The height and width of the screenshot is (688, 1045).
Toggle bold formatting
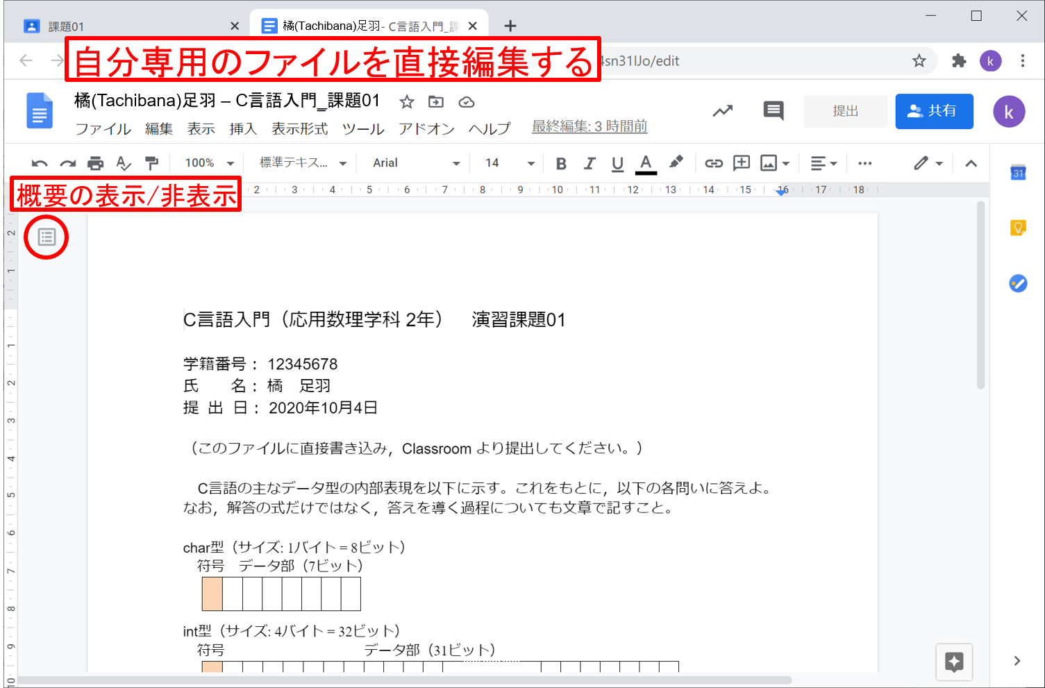pyautogui.click(x=561, y=164)
